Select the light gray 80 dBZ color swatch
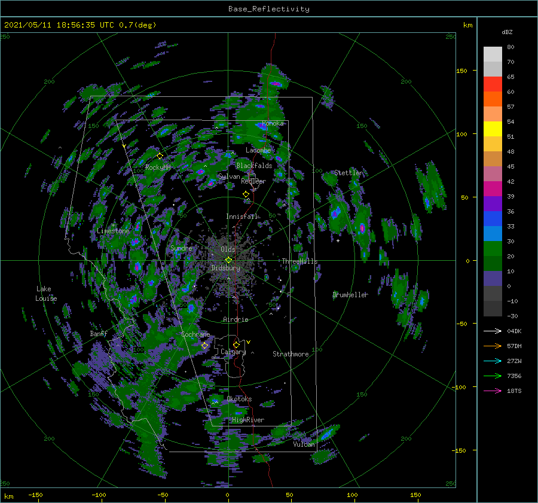 pos(493,54)
